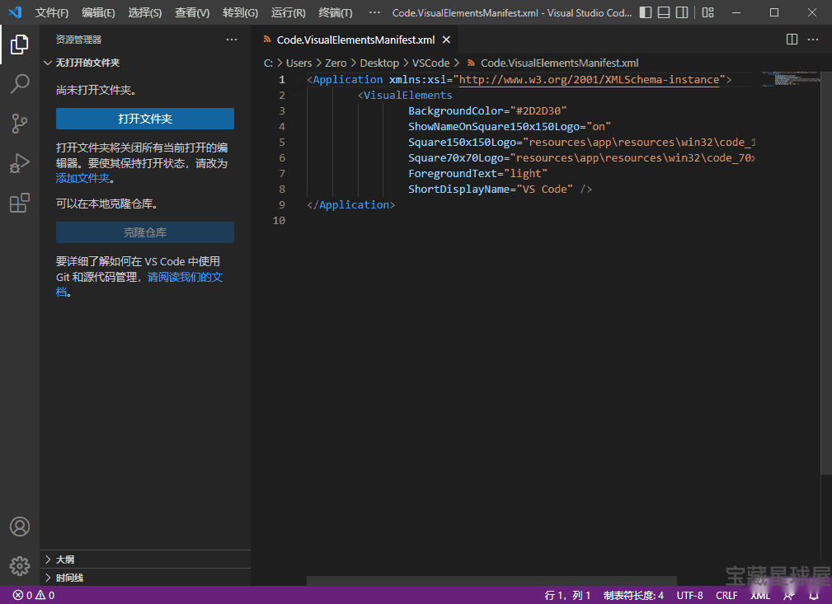Click the Zero breadcrumb segment
The width and height of the screenshot is (832, 604).
[336, 63]
